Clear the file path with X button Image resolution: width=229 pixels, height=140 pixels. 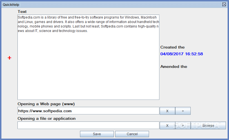coord(167,125)
